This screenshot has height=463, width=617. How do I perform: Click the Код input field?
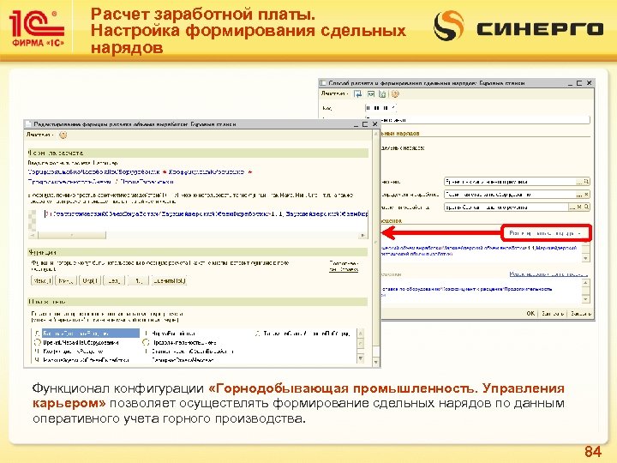[x=380, y=107]
